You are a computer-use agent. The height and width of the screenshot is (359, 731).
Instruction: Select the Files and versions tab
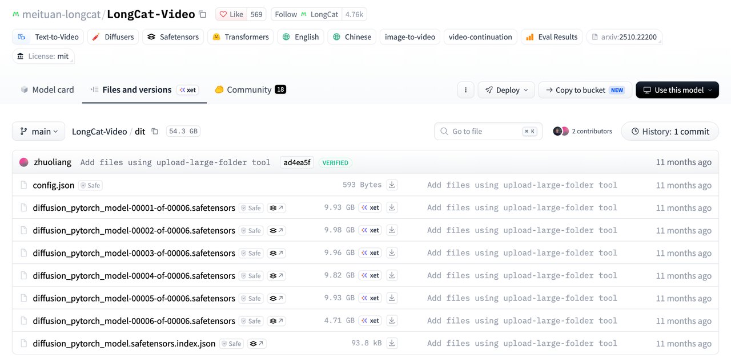coord(144,89)
